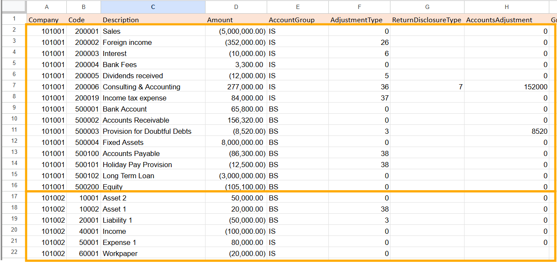Click the 'Bank Account' cell
Image resolution: width=557 pixels, height=262 pixels.
tap(153, 109)
